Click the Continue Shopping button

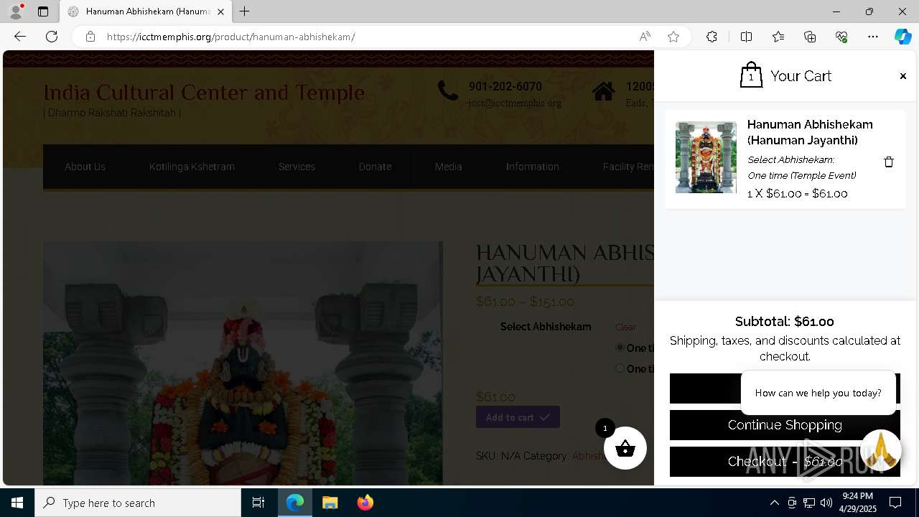pyautogui.click(x=785, y=425)
